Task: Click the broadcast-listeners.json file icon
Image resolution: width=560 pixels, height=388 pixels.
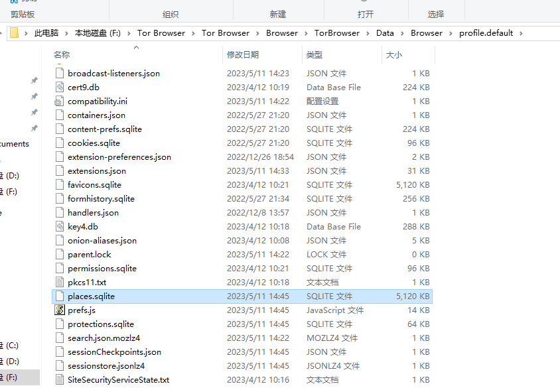Action: click(x=60, y=73)
